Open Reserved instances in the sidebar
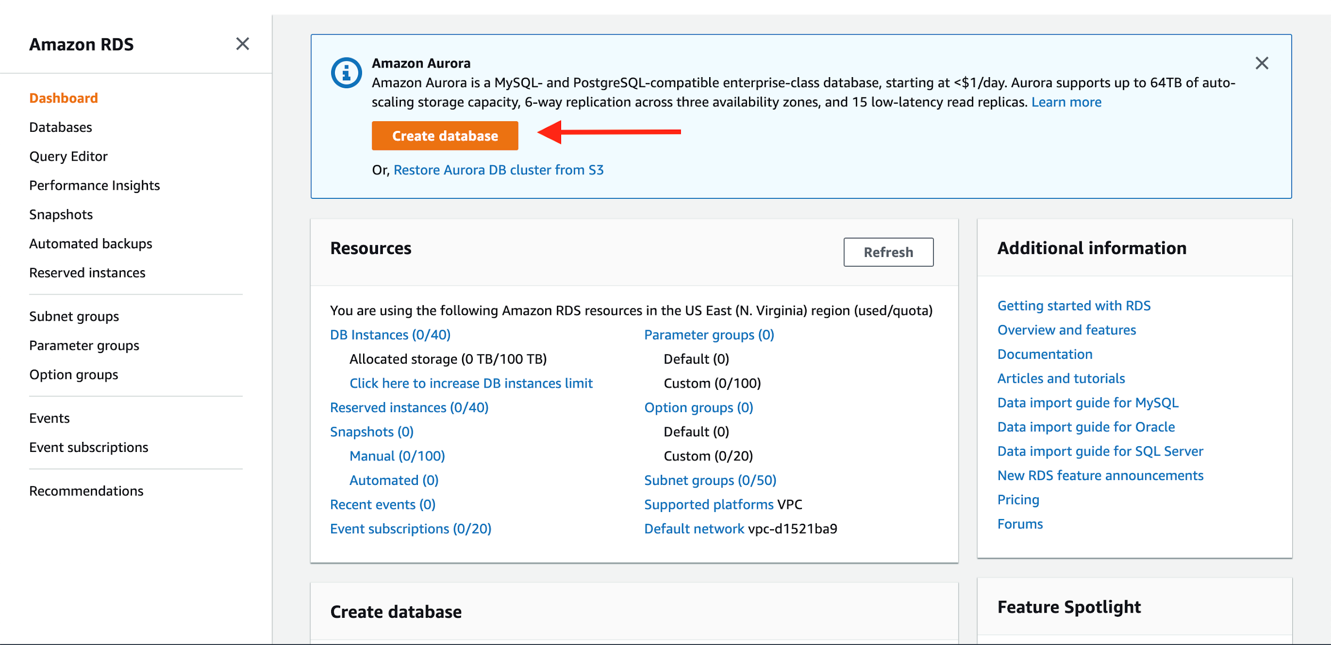This screenshot has height=645, width=1331. tap(87, 273)
